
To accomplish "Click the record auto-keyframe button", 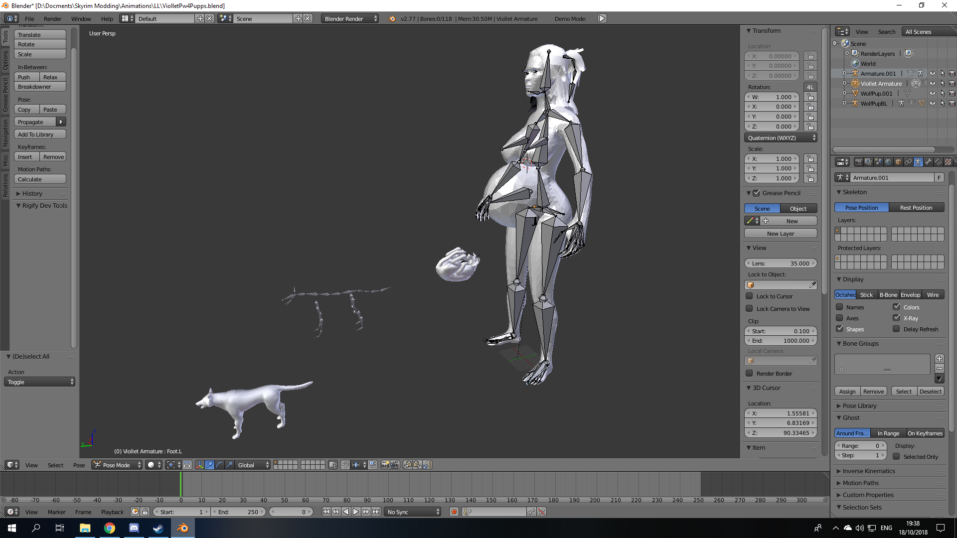I will coord(454,512).
